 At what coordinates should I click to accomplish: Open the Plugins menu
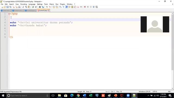click(63, 4)
